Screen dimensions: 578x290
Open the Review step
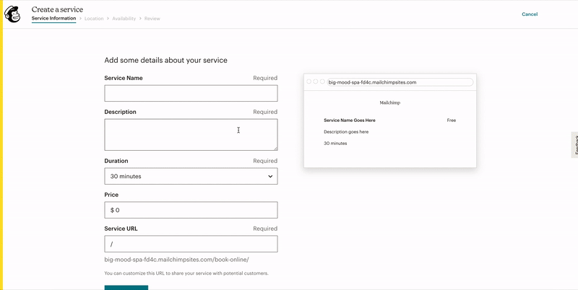coord(152,18)
